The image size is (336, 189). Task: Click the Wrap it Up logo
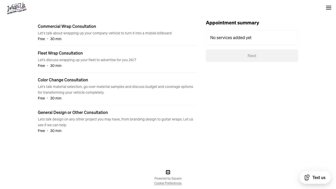[x=17, y=8]
